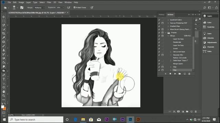The image size is (220, 123).
Task: Click the Begin Recording circle button
Action: tap(170, 74)
